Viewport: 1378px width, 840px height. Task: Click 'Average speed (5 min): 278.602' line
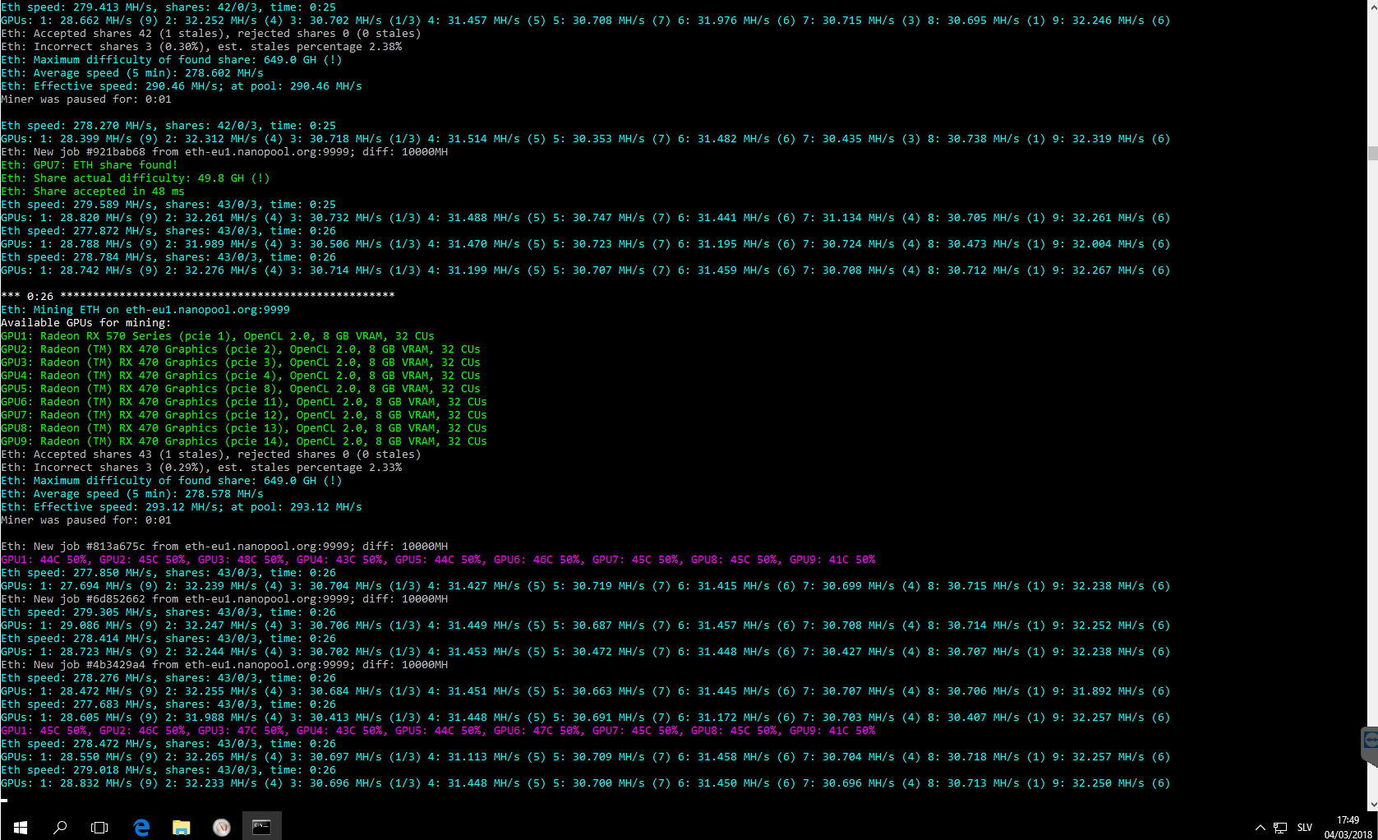coord(132,73)
